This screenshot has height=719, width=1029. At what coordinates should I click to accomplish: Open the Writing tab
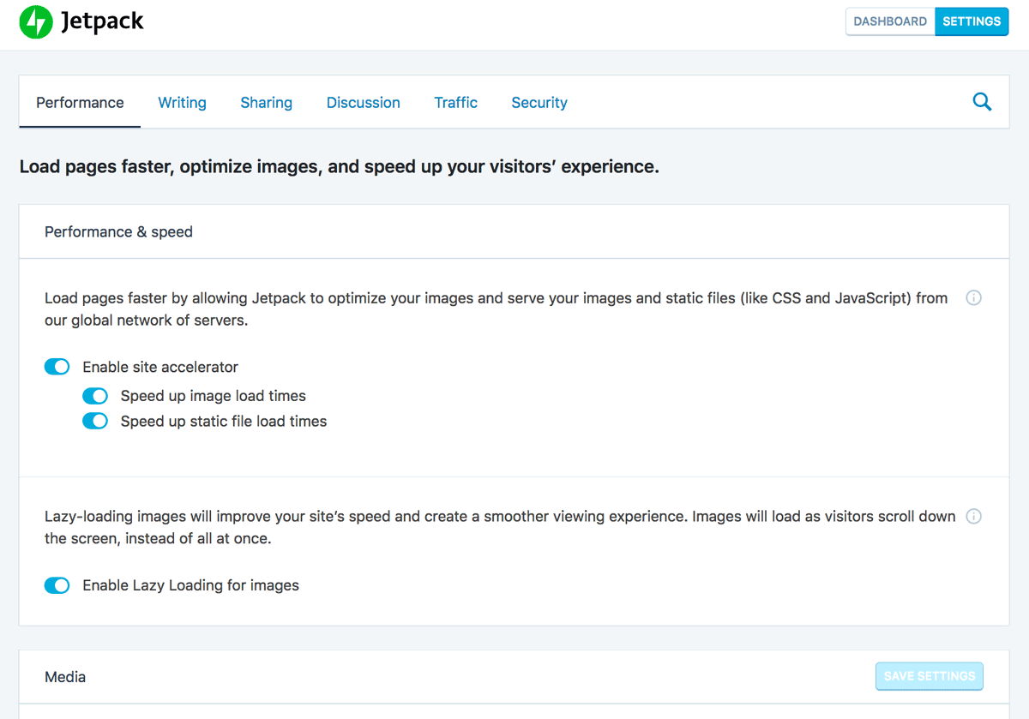(x=182, y=103)
